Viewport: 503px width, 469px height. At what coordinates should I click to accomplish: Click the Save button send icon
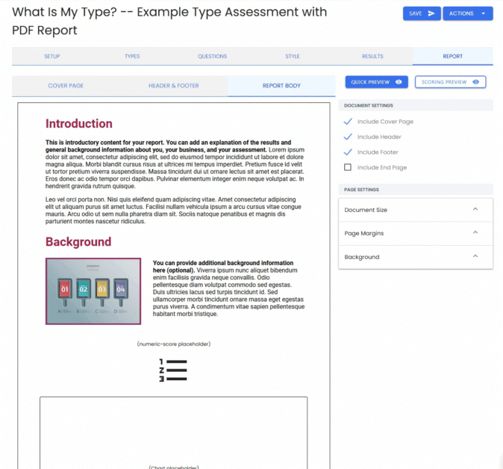tap(431, 13)
